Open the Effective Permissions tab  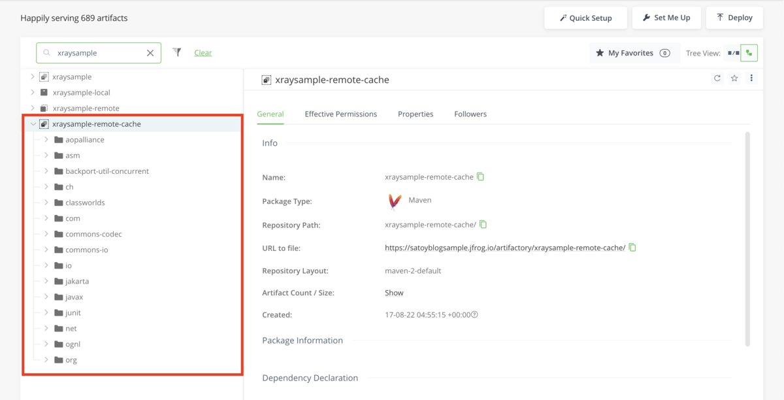click(341, 114)
